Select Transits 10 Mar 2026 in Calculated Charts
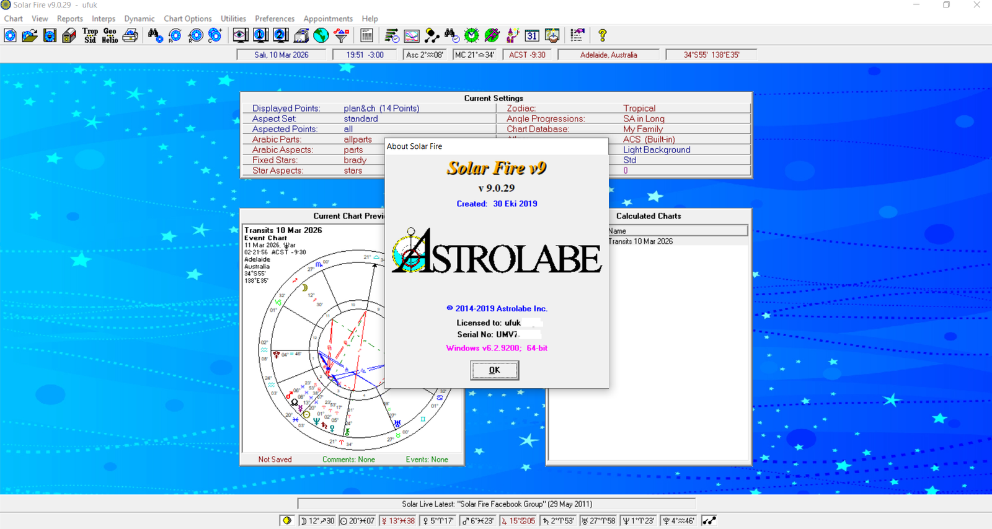Screen dimensions: 992x529 point(640,241)
